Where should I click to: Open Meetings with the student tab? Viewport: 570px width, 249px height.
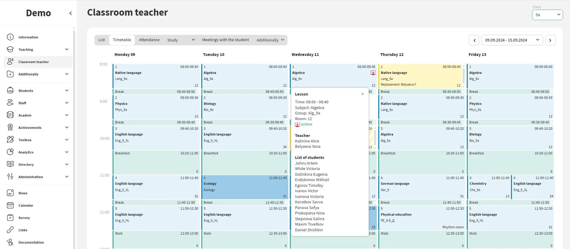225,40
